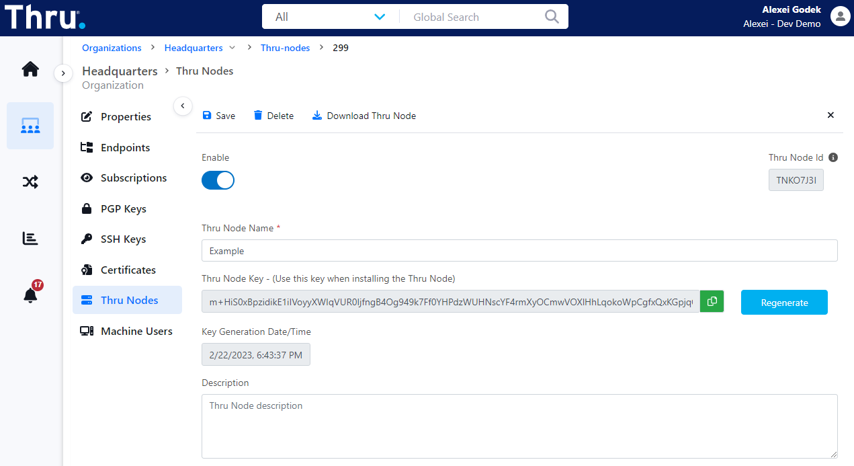Open the PGP Keys menu item
Image resolution: width=854 pixels, height=466 pixels.
(x=127, y=208)
